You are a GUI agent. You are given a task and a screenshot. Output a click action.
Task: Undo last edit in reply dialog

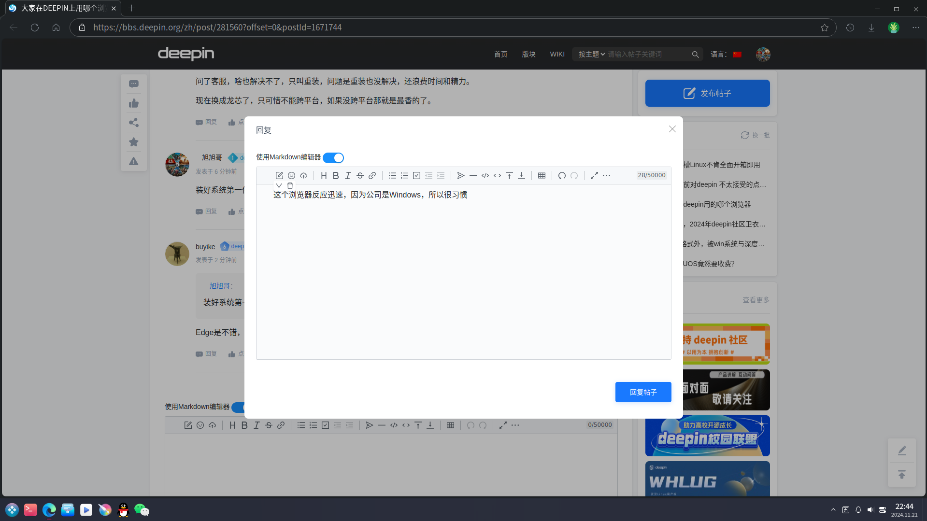tap(562, 176)
